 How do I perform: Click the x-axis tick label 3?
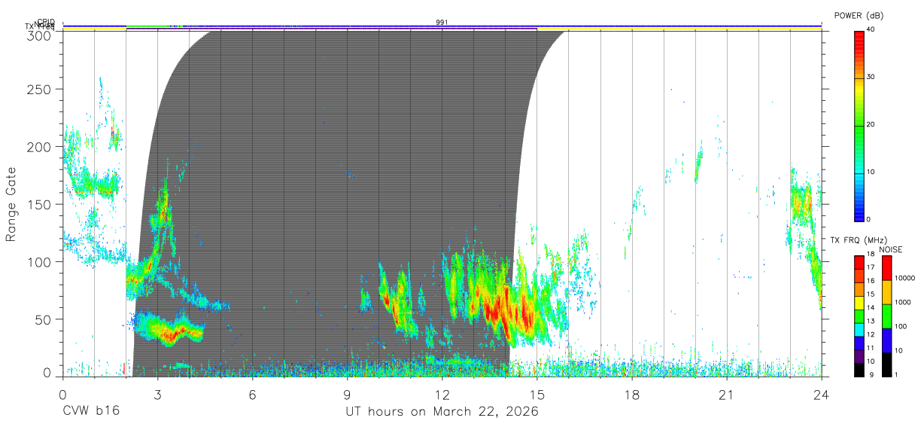click(x=157, y=395)
